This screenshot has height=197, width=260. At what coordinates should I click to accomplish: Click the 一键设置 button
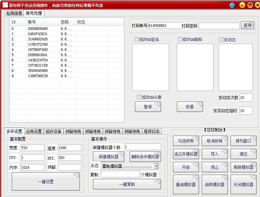point(46,182)
